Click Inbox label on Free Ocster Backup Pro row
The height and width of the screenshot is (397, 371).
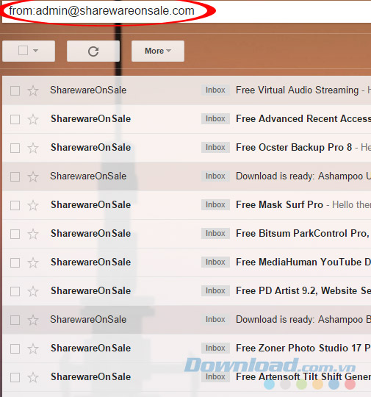215,147
